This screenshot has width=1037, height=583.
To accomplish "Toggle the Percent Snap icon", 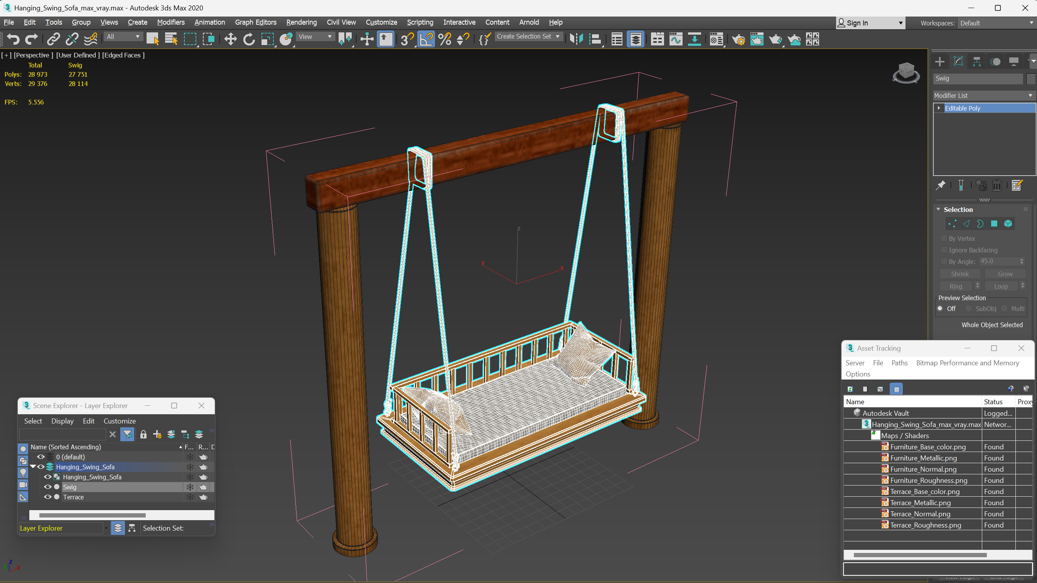I will [x=444, y=39].
